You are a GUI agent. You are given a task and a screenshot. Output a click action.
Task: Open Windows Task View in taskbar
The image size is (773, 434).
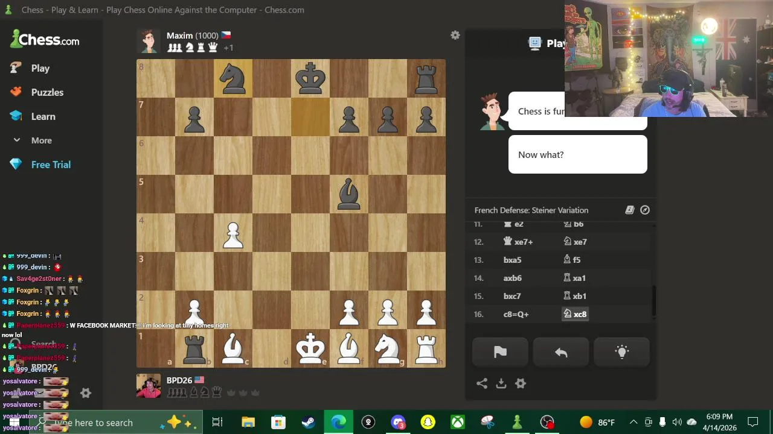pos(217,423)
